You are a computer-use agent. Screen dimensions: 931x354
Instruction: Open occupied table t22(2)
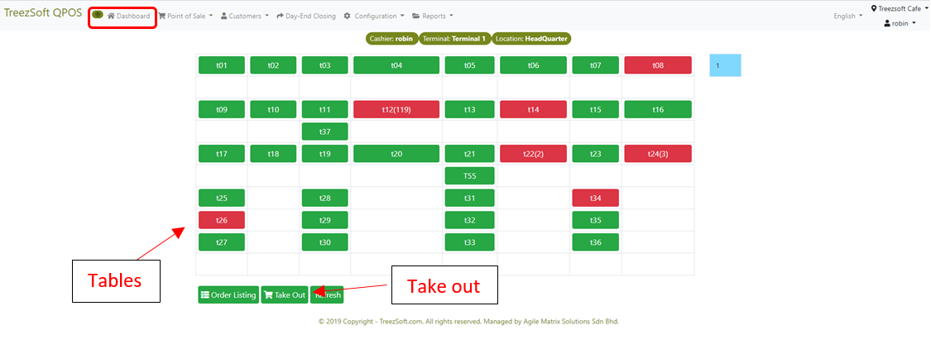click(533, 154)
